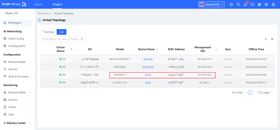Open the ES218 device link
Viewport: 280px width, 130px height.
coord(148,75)
